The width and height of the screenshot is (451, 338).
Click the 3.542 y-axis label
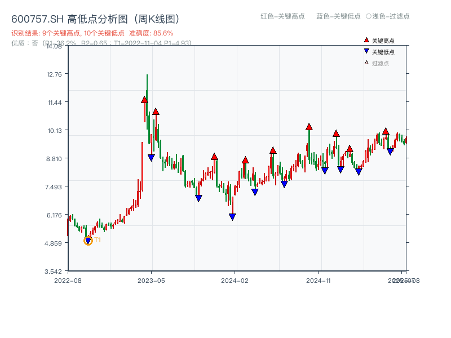tap(53, 272)
